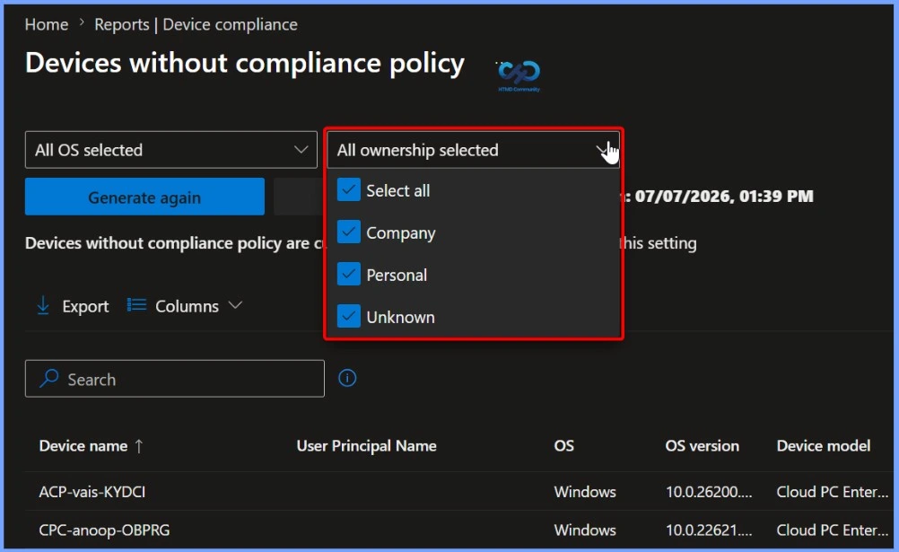Click OS version 10.0.22621 cell
Viewport: 899px width, 552px height.
tap(709, 530)
